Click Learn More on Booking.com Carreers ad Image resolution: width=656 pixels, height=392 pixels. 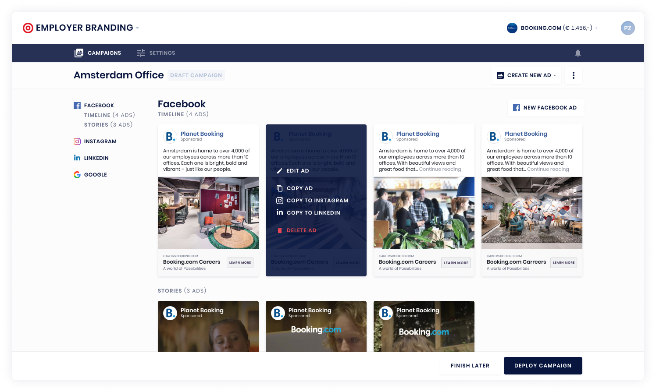point(563,263)
